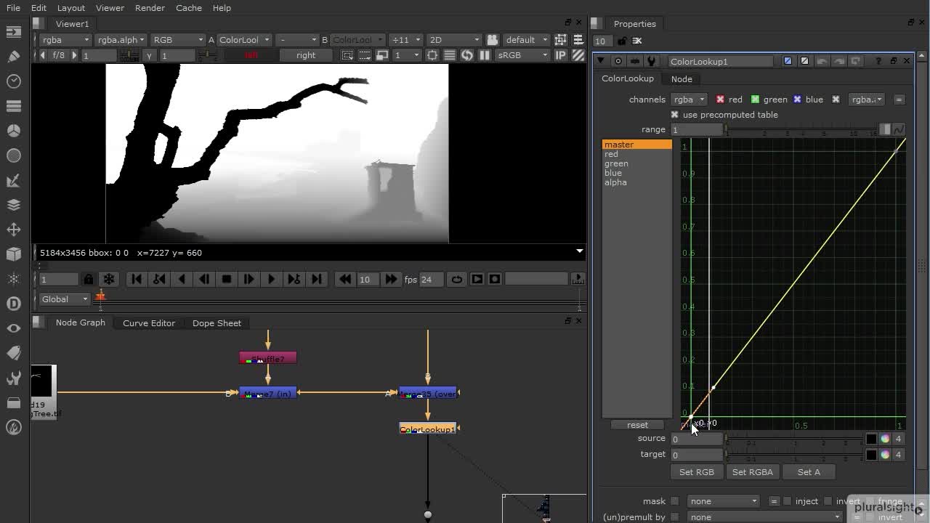Click the curve icon beside range slider
This screenshot has height=523, width=930.
[x=899, y=129]
